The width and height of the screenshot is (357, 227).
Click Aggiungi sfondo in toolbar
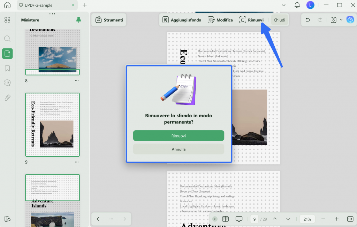(x=182, y=20)
